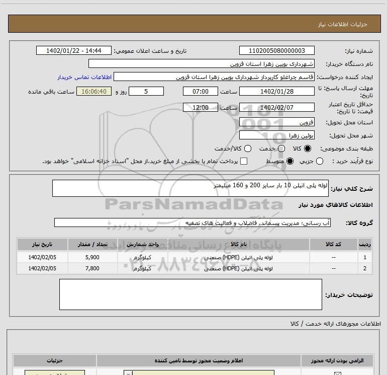The image size is (387, 375).
Task: Click the delivery province field قزوین
Action: tap(276, 122)
